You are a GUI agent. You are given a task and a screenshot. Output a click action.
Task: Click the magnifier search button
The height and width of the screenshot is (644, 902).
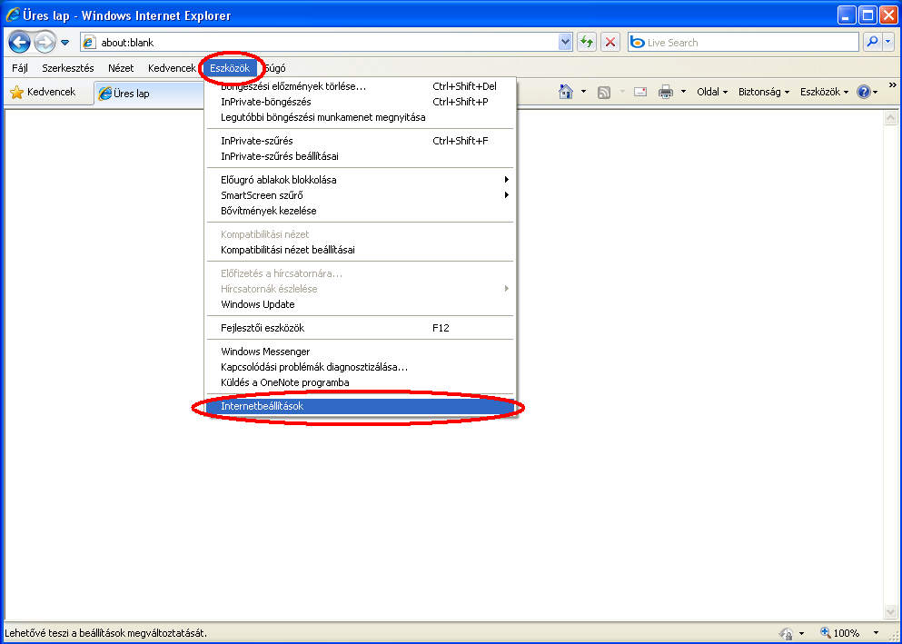(872, 42)
